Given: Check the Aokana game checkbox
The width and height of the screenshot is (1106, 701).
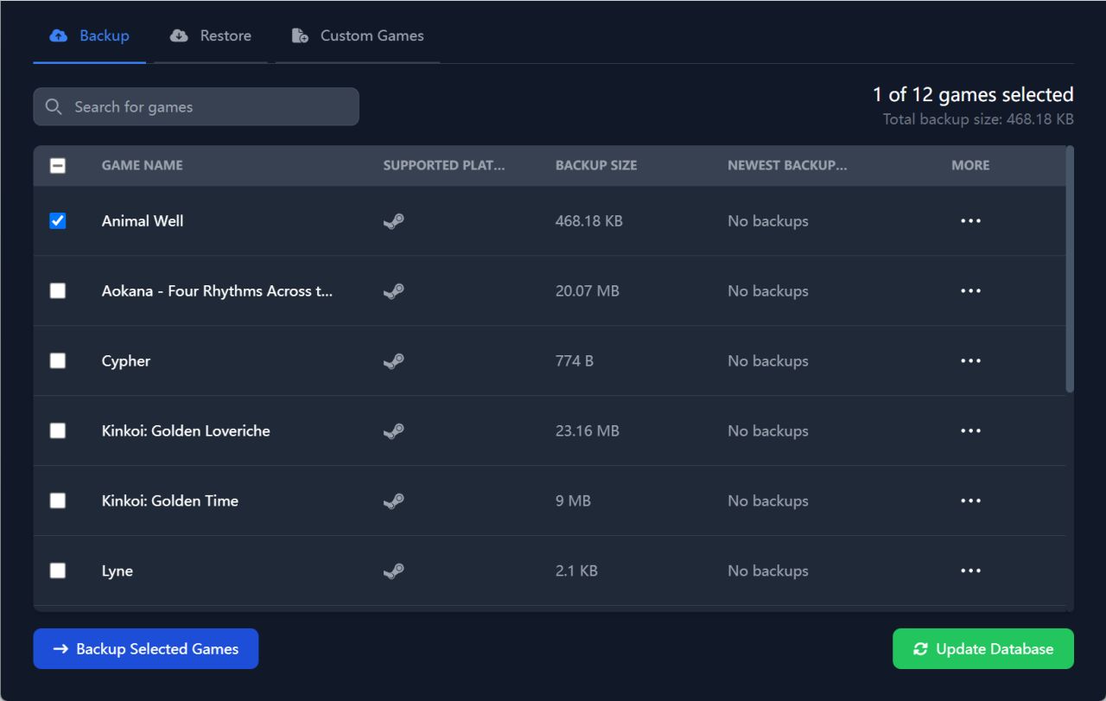Looking at the screenshot, I should [58, 291].
